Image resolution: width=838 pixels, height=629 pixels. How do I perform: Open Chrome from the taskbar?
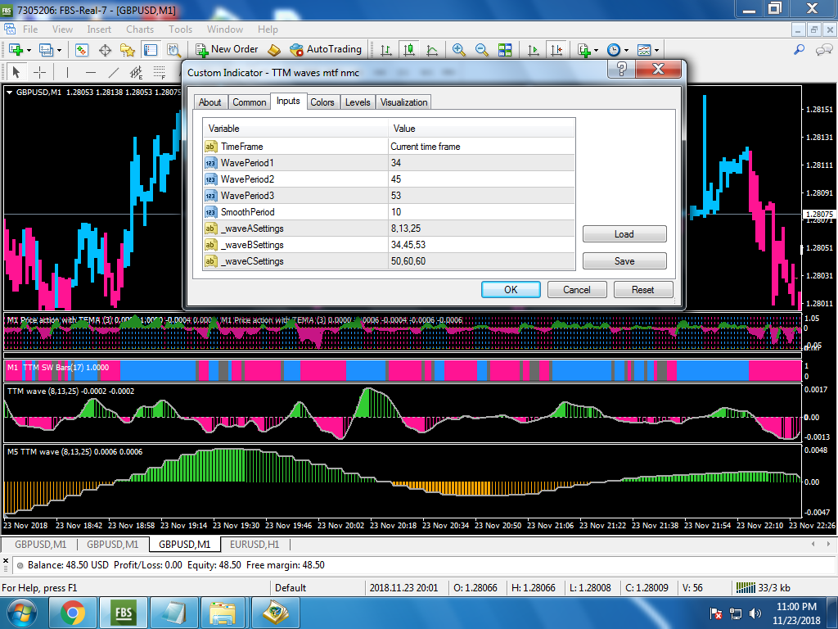coord(73,613)
